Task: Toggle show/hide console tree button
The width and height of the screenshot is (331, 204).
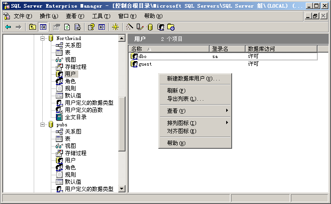Action: click(43, 27)
